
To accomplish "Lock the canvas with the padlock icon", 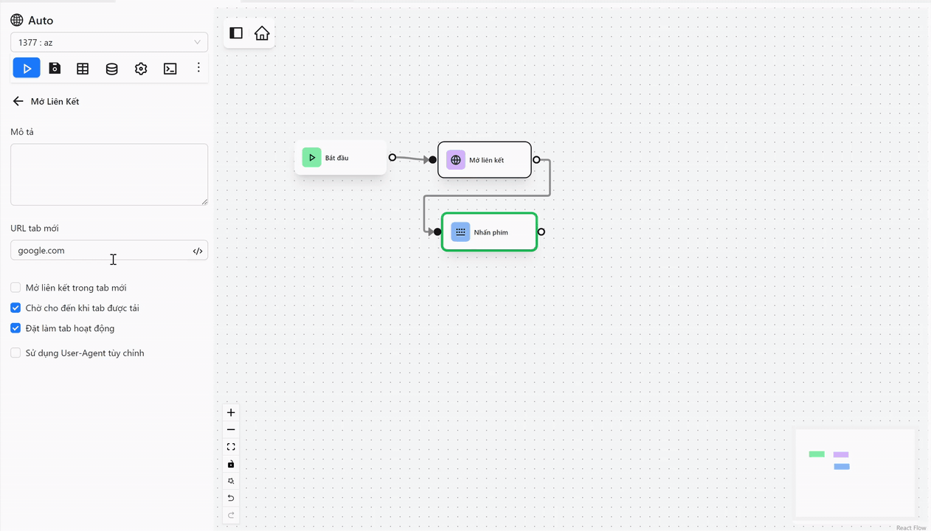I will pyautogui.click(x=230, y=464).
